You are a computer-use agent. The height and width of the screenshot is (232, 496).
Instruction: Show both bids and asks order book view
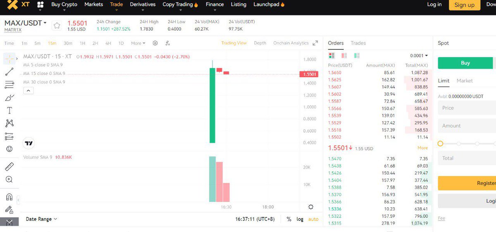pyautogui.click(x=331, y=55)
